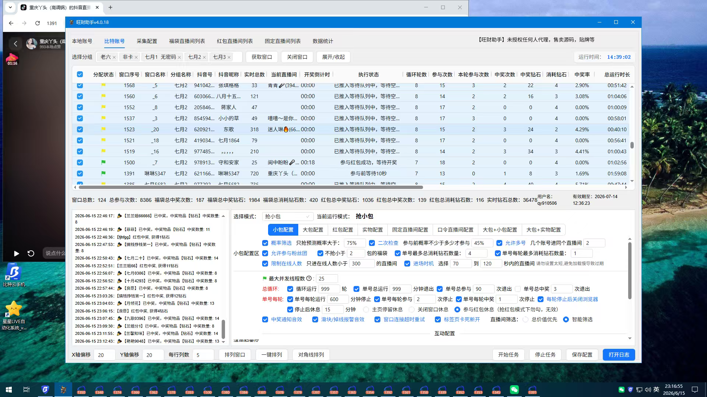Remove the 七月1 无密码 group tag
This screenshot has width=707, height=397.
(x=179, y=57)
